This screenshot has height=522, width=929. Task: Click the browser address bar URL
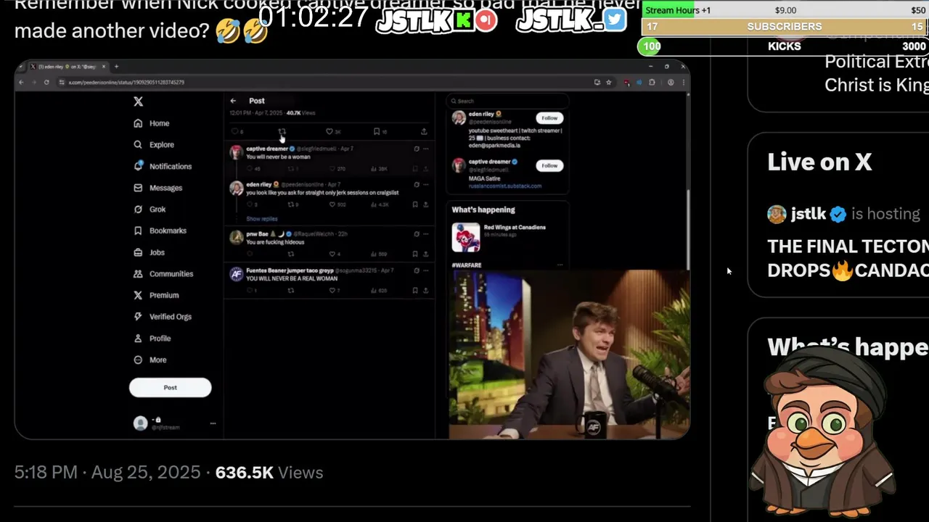point(126,82)
